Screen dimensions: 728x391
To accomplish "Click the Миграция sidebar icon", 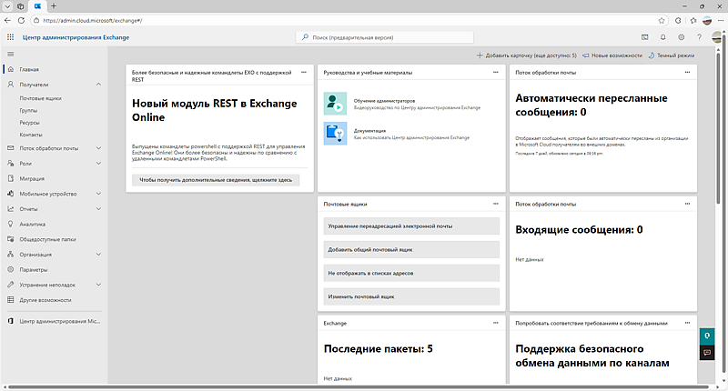I will (11, 178).
